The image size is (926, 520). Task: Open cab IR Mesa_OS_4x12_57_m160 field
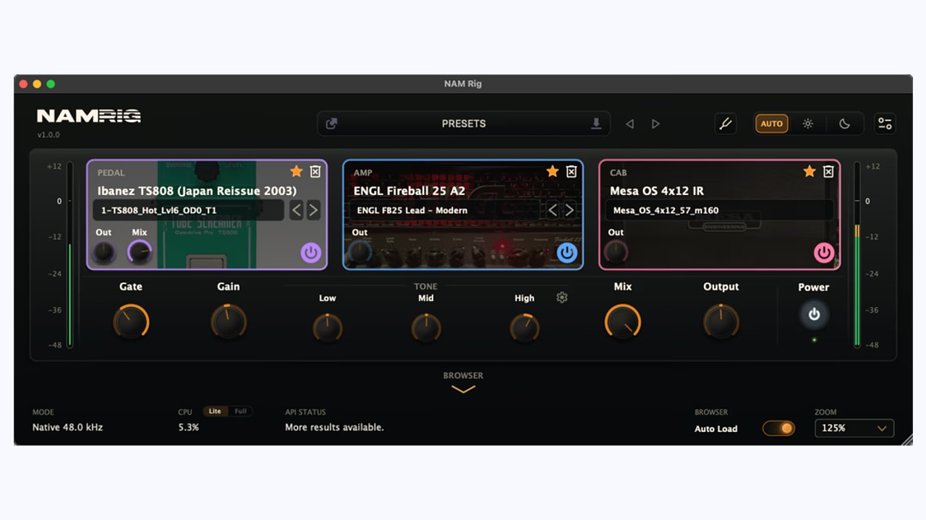[x=720, y=210]
